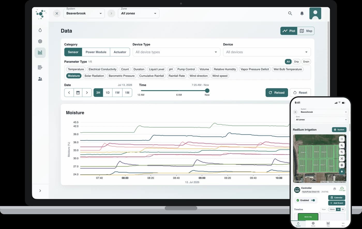362x229 pixels.
Task: Toggle the pH parameter chip
Action: [171, 69]
